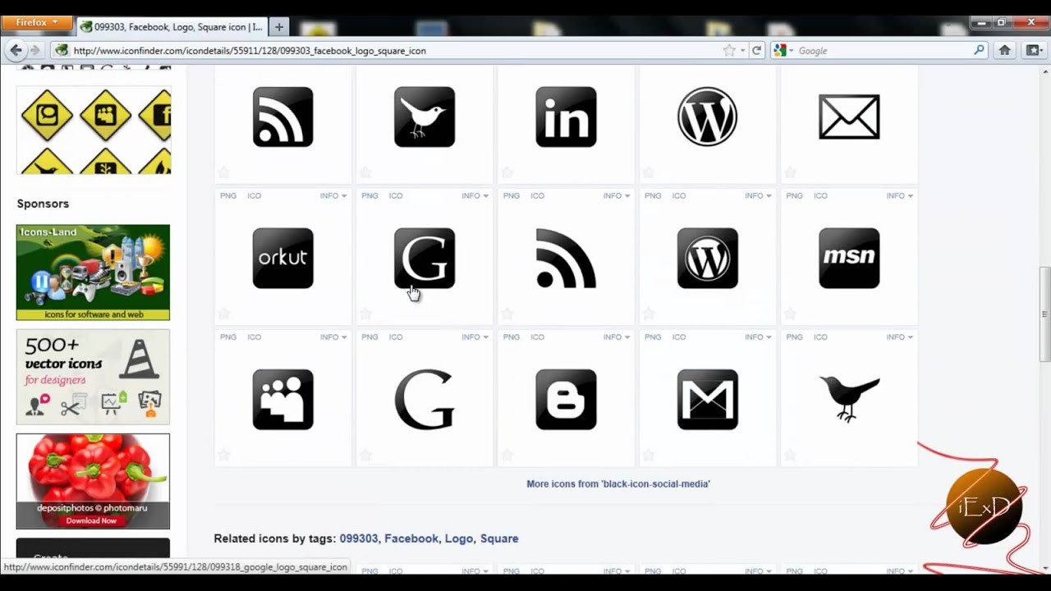Favorite the orkut icon with its star
Image resolution: width=1051 pixels, height=591 pixels.
pyautogui.click(x=224, y=314)
